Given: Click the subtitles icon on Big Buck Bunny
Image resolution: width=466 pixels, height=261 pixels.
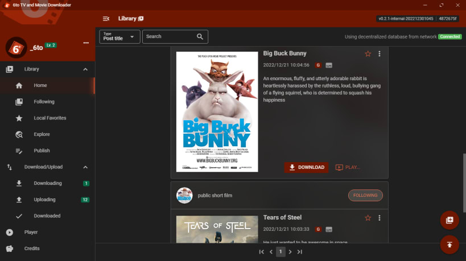Looking at the screenshot, I should click(x=329, y=65).
